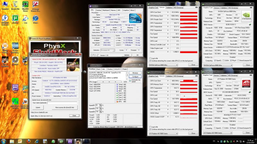Expand GPU Core Clock dropdown in NVIDIA Sensors

[x=168, y=12]
